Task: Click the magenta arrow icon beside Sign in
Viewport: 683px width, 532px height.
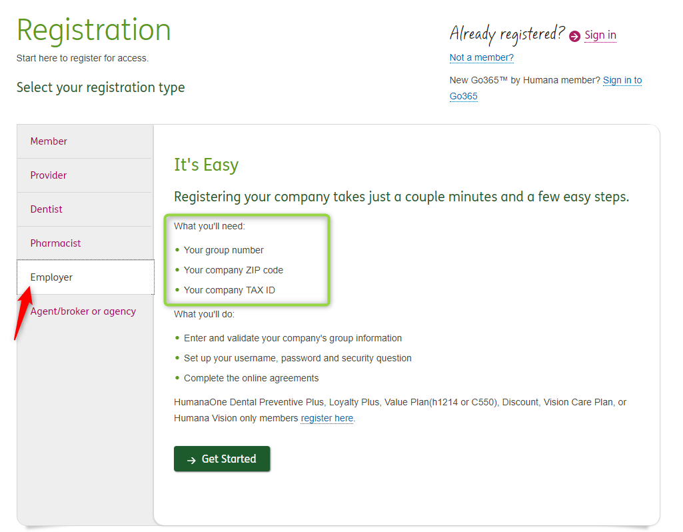Action: click(x=575, y=37)
